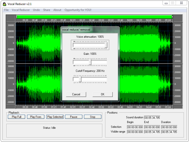Click the Voice attenuation slider
This screenshot has width=189, height=142.
90,46
